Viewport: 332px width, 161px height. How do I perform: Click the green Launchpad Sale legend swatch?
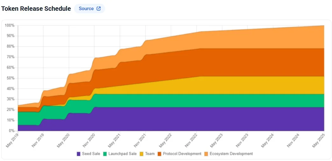click(x=105, y=154)
